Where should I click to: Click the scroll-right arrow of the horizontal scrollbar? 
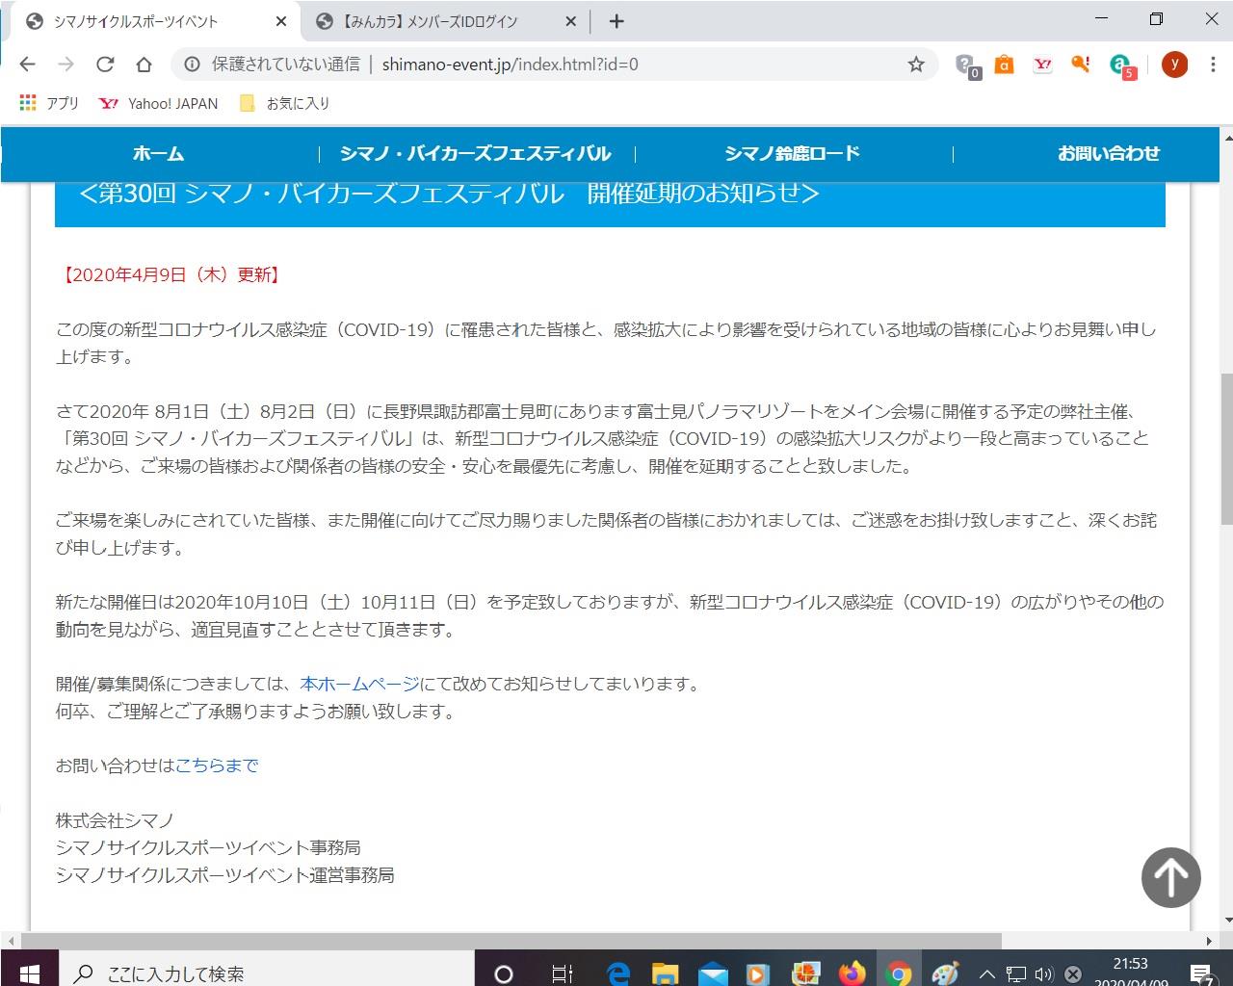pyautogui.click(x=1210, y=941)
